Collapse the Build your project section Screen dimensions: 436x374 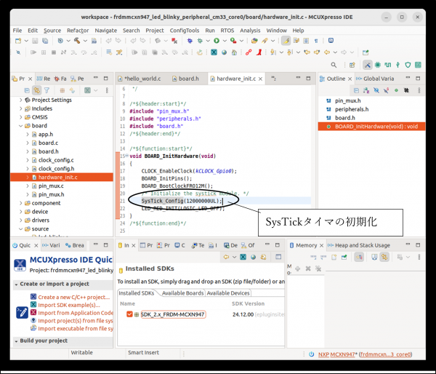(16, 341)
